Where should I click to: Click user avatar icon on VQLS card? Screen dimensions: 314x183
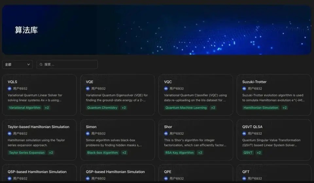(9, 88)
